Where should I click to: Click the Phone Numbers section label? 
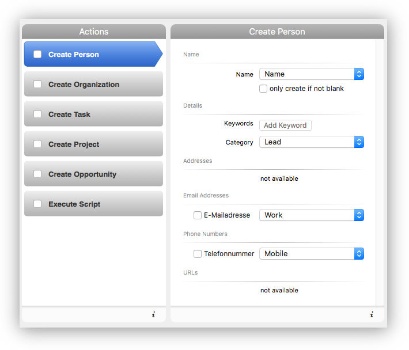(x=205, y=234)
